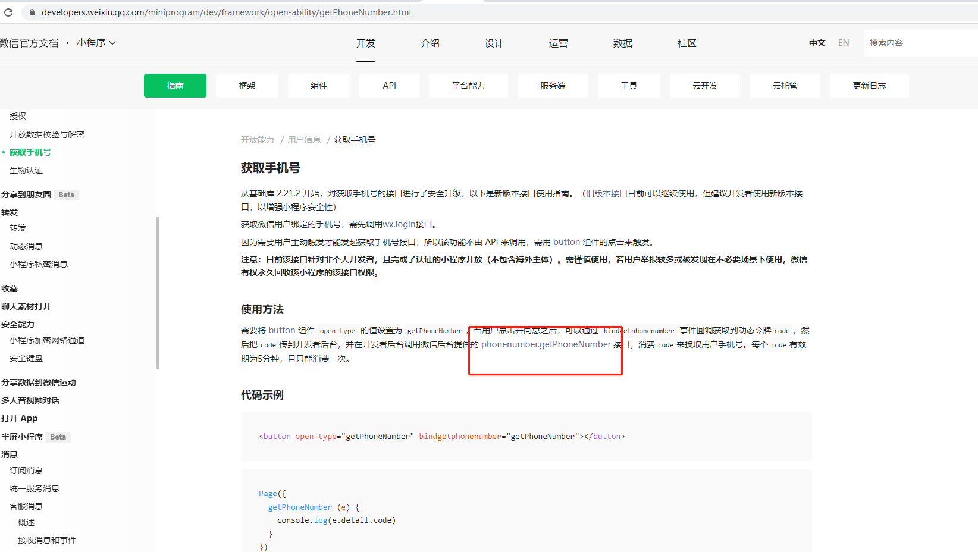This screenshot has height=552, width=978.
Task: Open 小程序加密网络通道 in the sidebar
Action: pos(47,340)
